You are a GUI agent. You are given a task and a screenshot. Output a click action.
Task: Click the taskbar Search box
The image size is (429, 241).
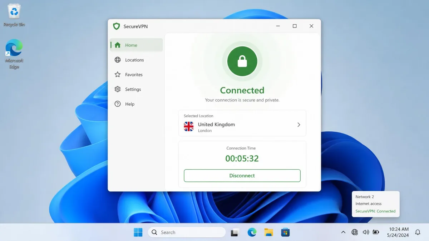click(x=187, y=232)
